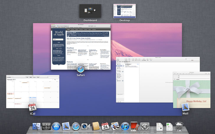Image resolution: width=215 pixels, height=134 pixels.
Task: Switch to the Desktop space thumbnail
Action: (125, 11)
